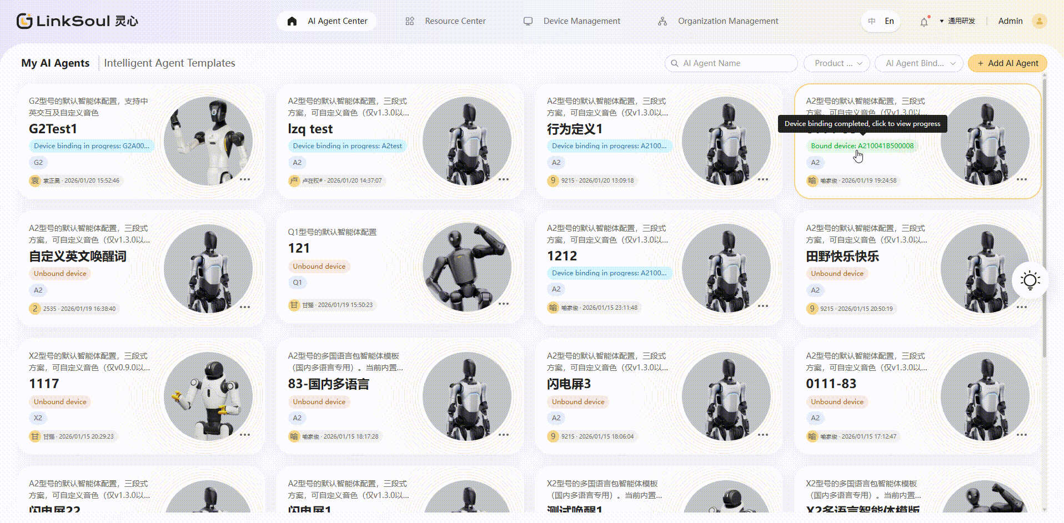Open more options on 0111-83 card

pos(1022,435)
